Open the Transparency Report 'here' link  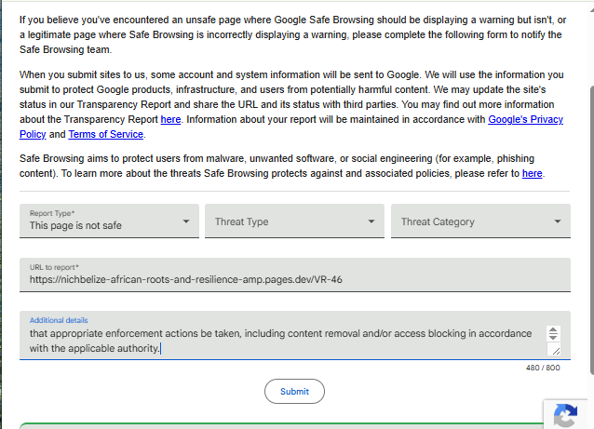(x=170, y=119)
